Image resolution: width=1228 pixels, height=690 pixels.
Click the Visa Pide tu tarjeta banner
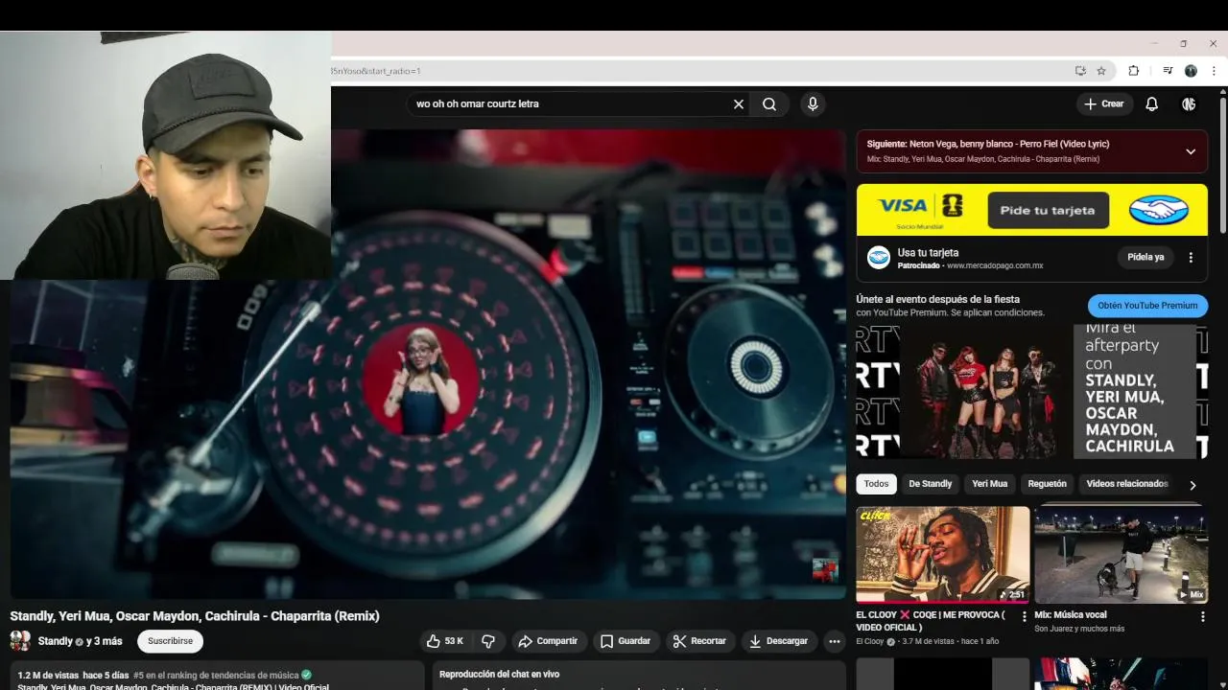(x=1032, y=210)
